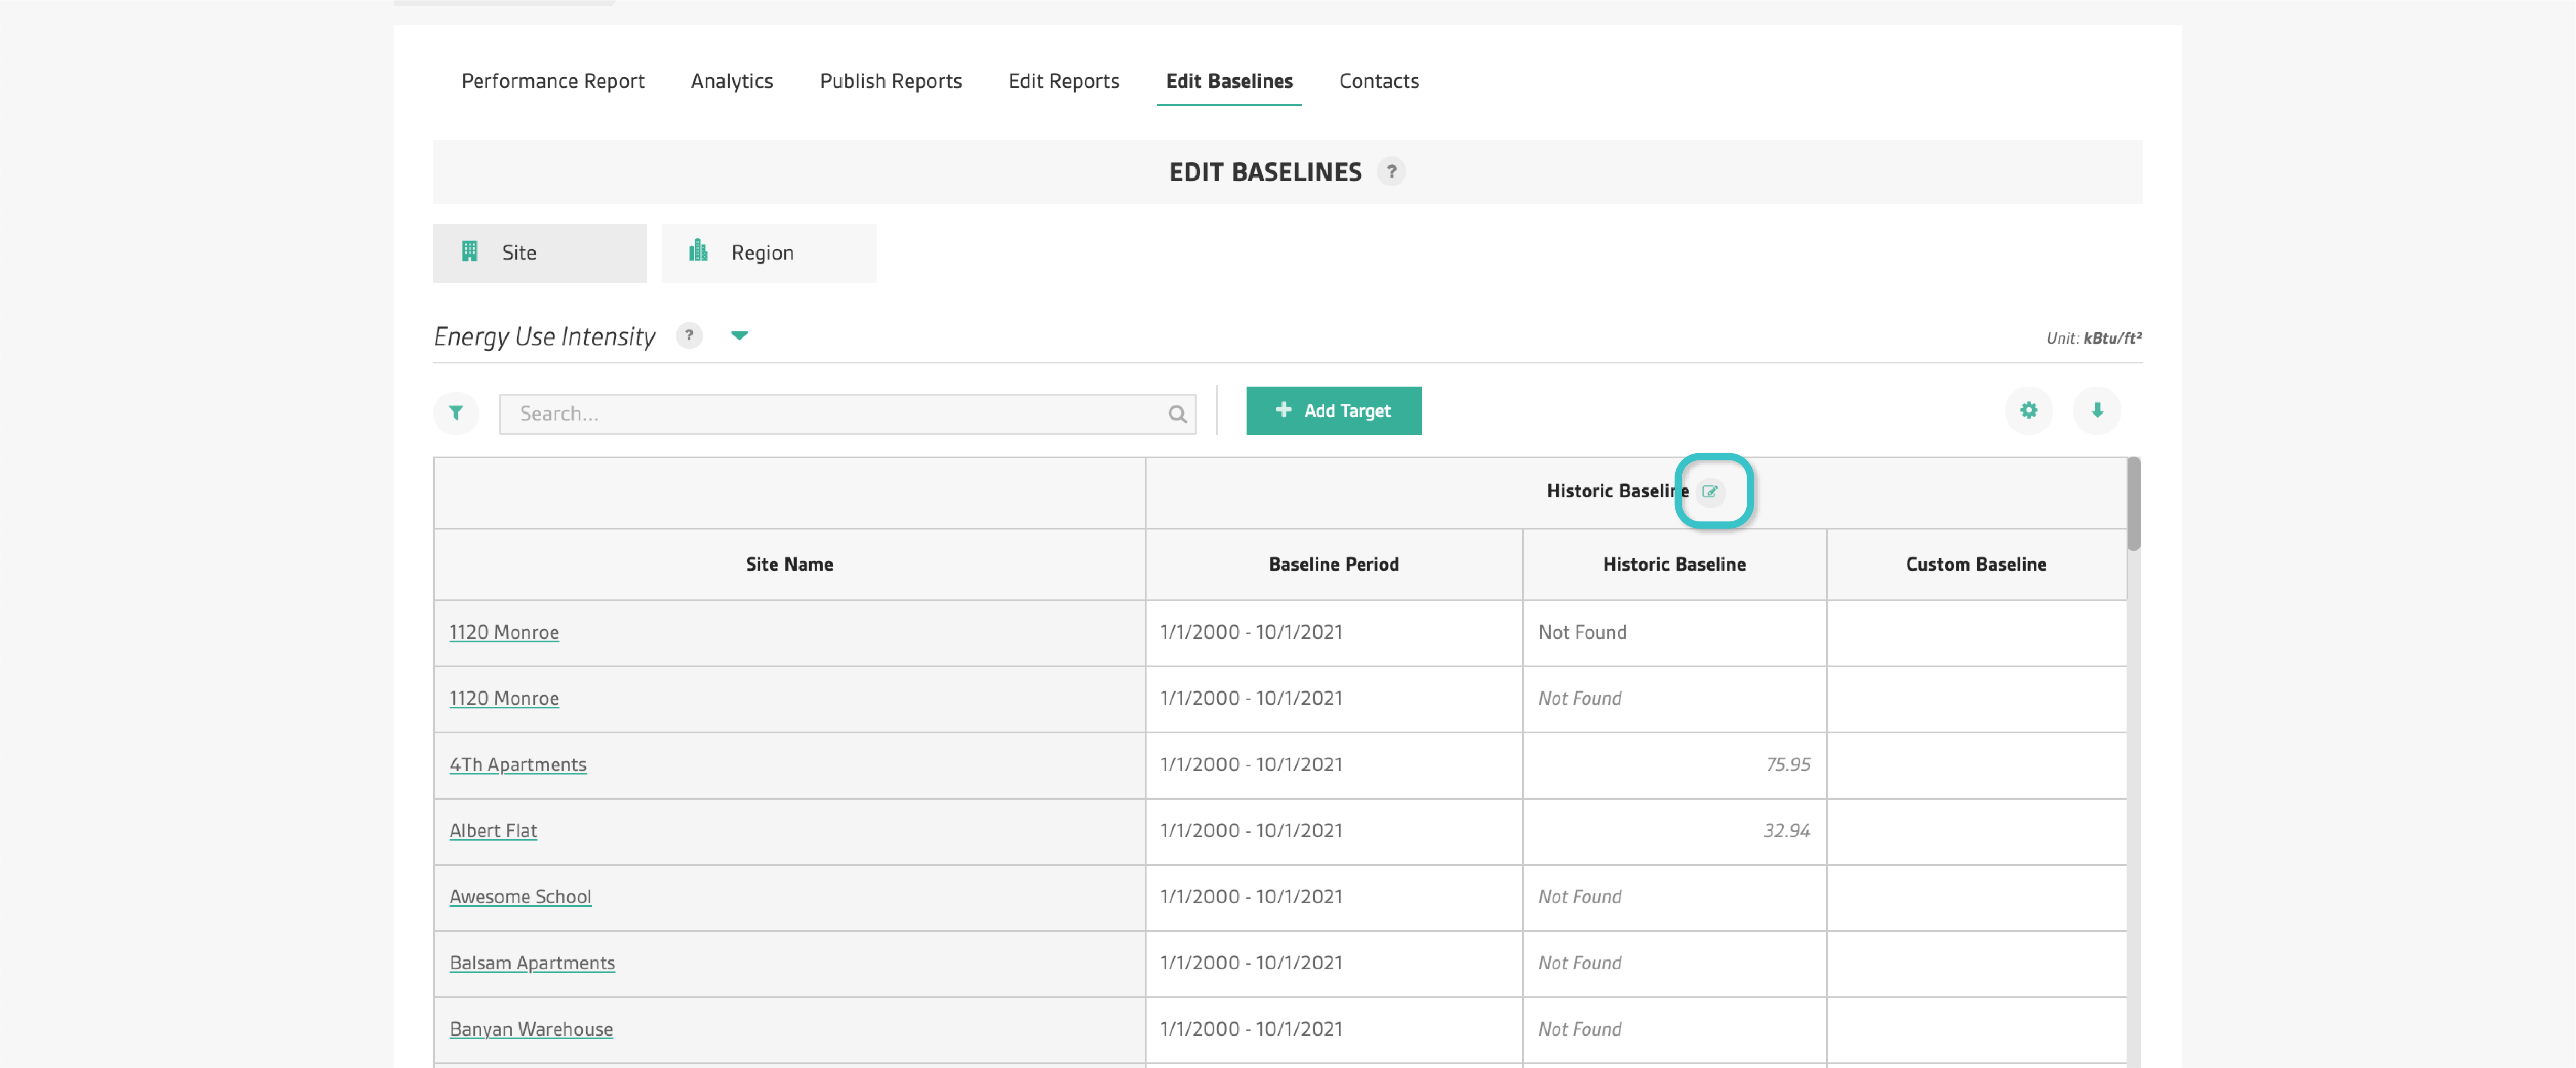Expand the Energy Use Intensity dropdown
Image resolution: width=2576 pixels, height=1068 pixels.
click(739, 336)
